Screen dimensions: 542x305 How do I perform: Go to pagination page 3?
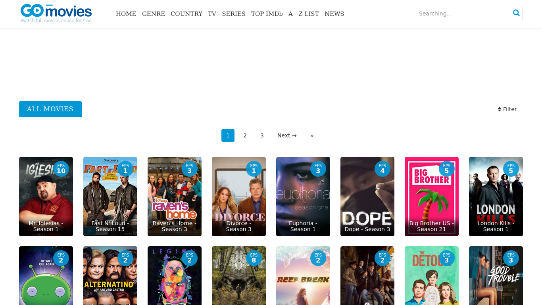262,135
